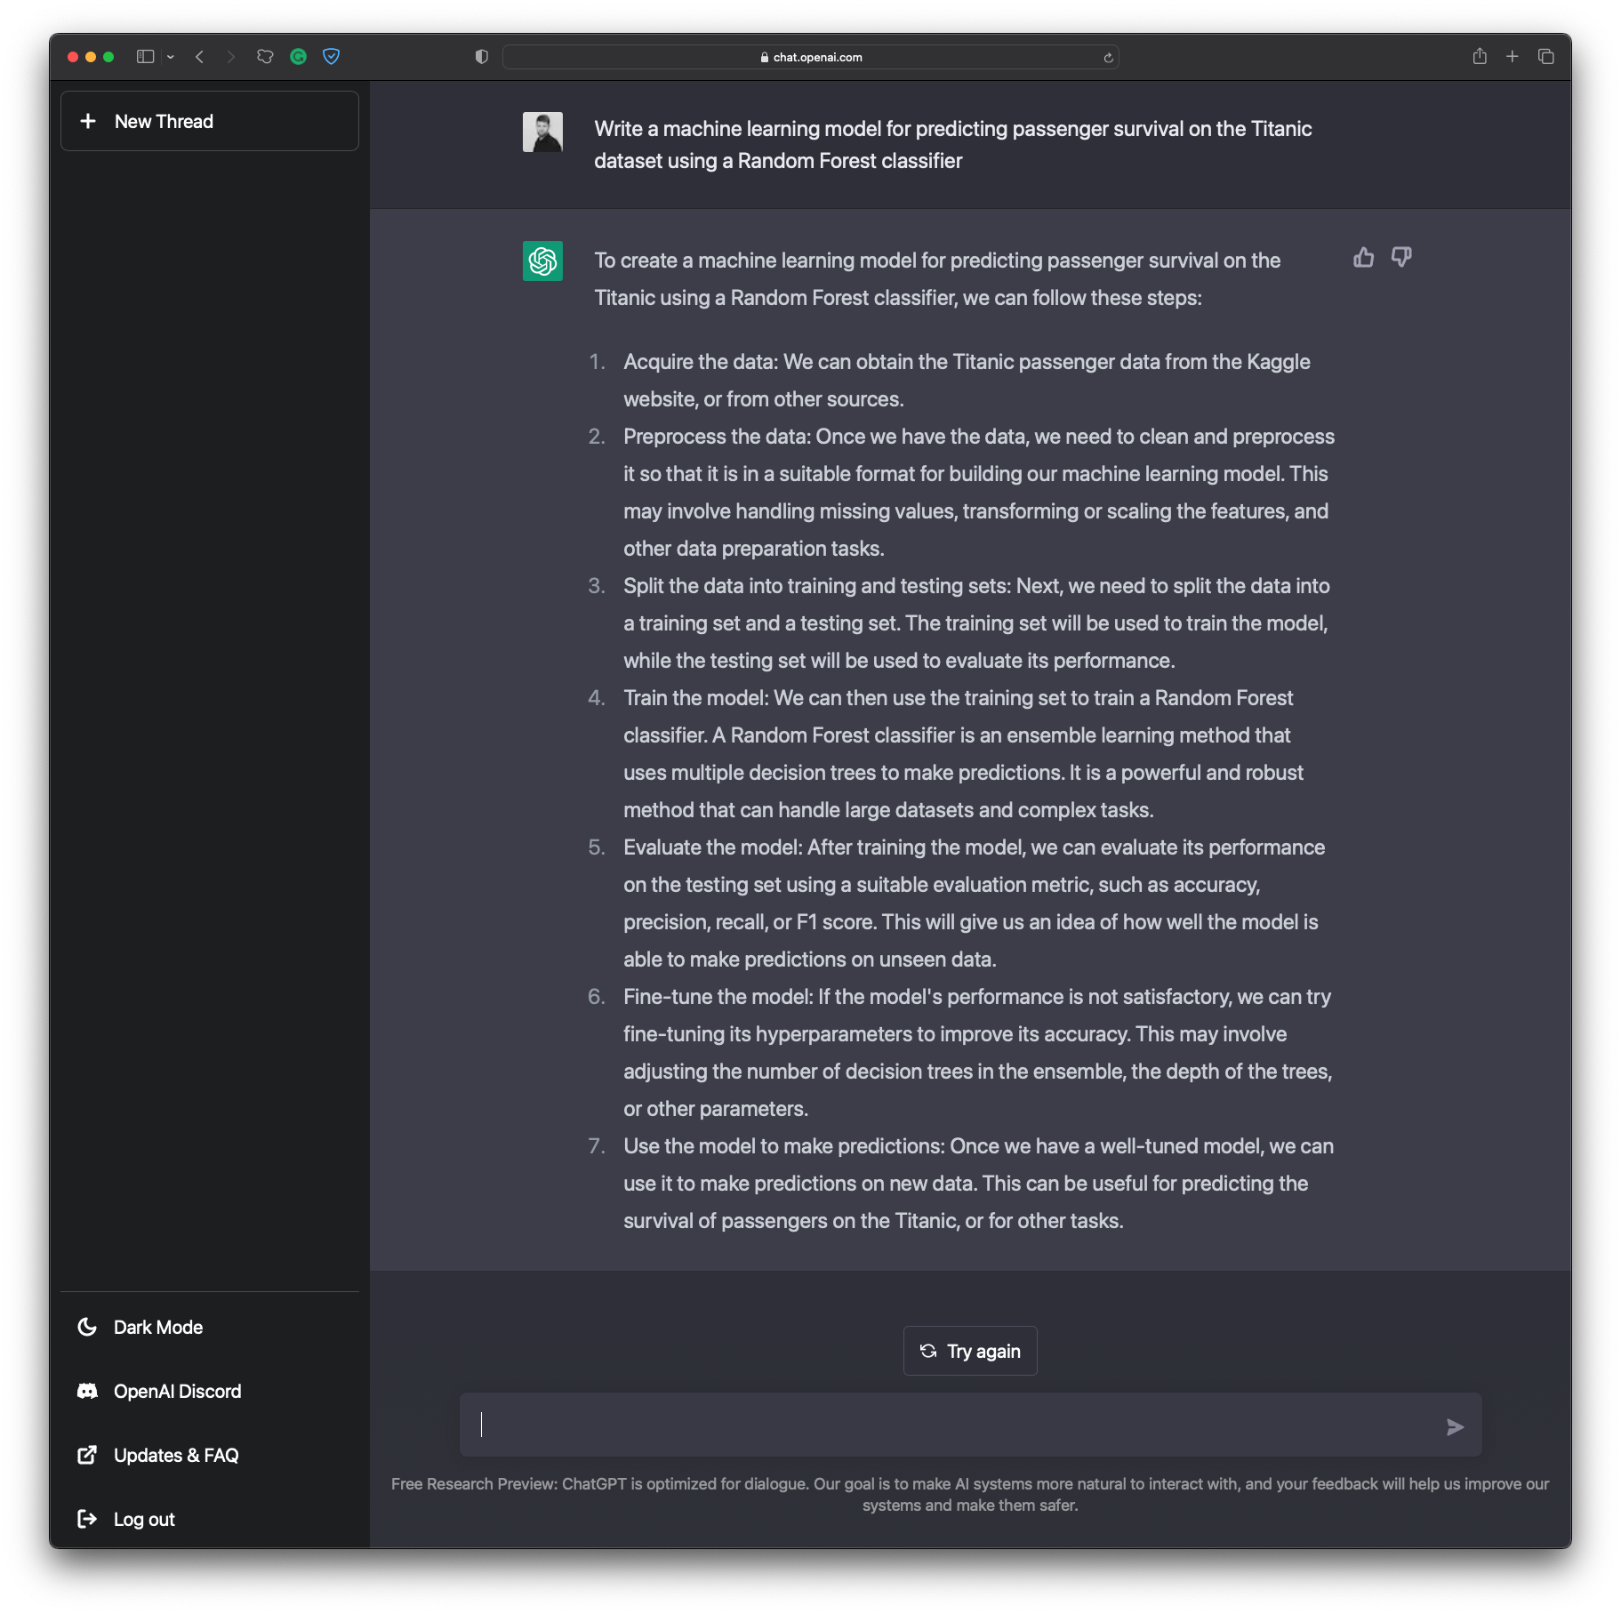Click the thumbs up feedback icon
The image size is (1621, 1614).
click(1363, 258)
